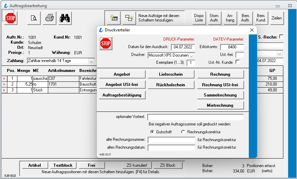Open the Drucker dropdown
297x179 pixels.
(x=191, y=56)
